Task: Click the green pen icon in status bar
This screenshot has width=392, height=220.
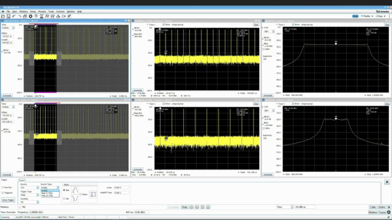Action: 389,218
